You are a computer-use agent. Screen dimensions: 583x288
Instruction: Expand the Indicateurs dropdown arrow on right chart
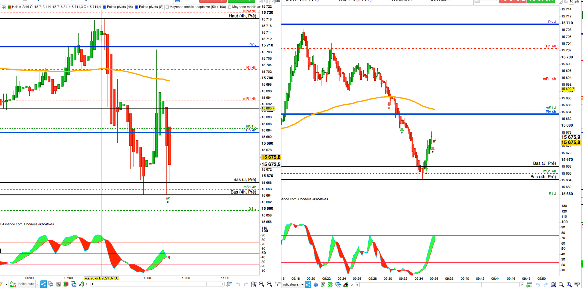[x=302, y=285]
